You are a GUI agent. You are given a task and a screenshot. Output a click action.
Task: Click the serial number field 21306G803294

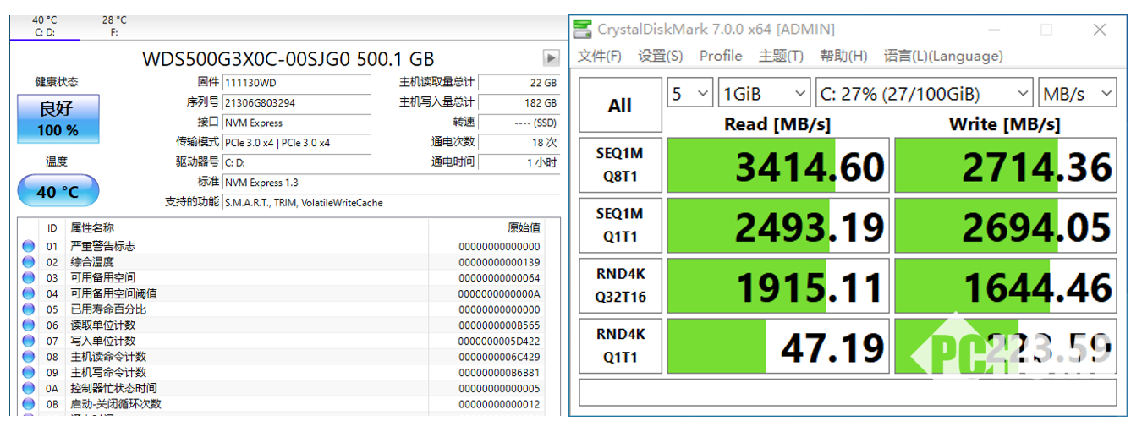click(x=296, y=102)
